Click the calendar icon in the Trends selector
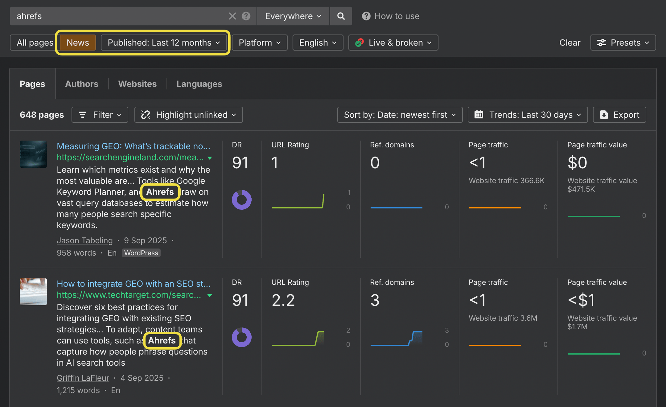The height and width of the screenshot is (407, 666). pyautogui.click(x=479, y=115)
